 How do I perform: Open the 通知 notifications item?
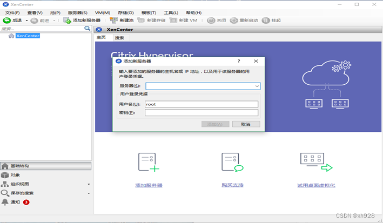(46, 202)
